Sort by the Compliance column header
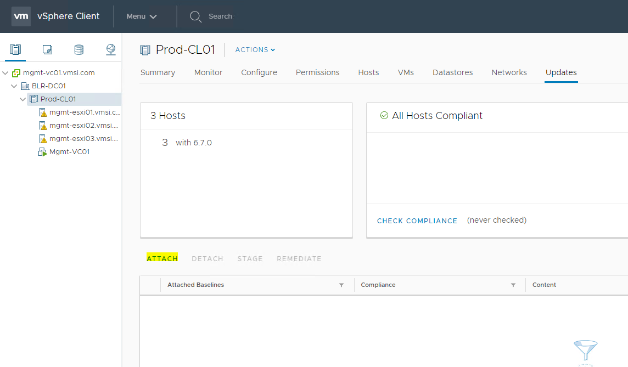This screenshot has width=628, height=367. point(378,285)
